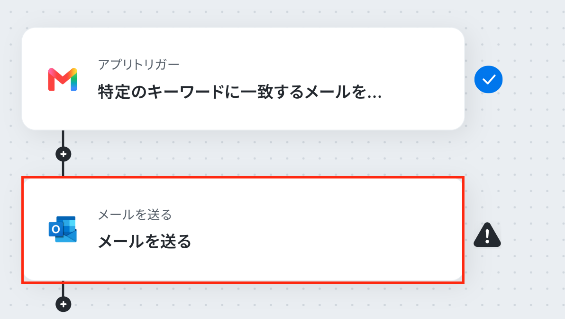The width and height of the screenshot is (565, 319).
Task: Add a step below the Outlook card
Action: pyautogui.click(x=64, y=304)
